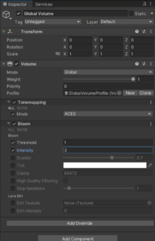Click NONE under Bloom

(x=22, y=129)
